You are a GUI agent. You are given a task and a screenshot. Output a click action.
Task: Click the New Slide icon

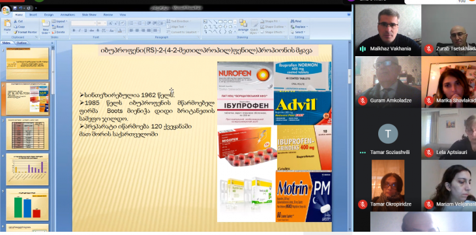pos(45,27)
